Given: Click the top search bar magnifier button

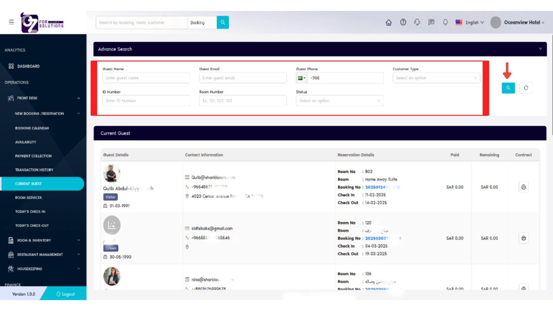Looking at the screenshot, I should (x=223, y=22).
